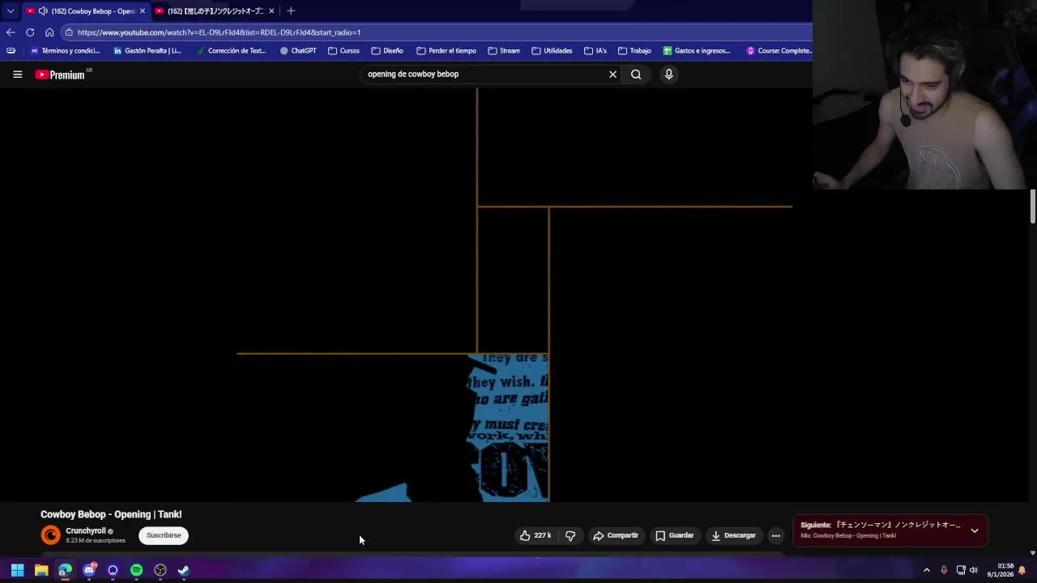Screen dimensions: 1037x583
Task: Expand the Cursos bookmark folder
Action: (344, 51)
